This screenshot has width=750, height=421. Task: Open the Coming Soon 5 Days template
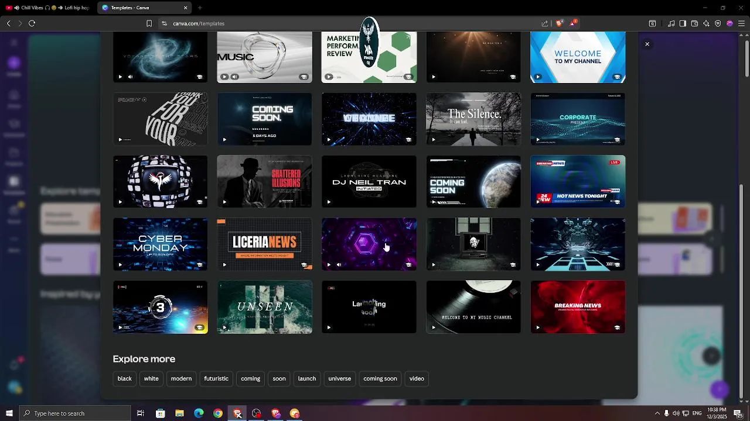coord(264,119)
